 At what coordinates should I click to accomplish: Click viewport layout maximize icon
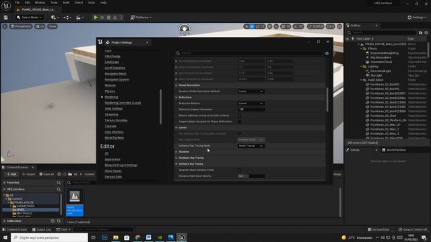[x=339, y=26]
